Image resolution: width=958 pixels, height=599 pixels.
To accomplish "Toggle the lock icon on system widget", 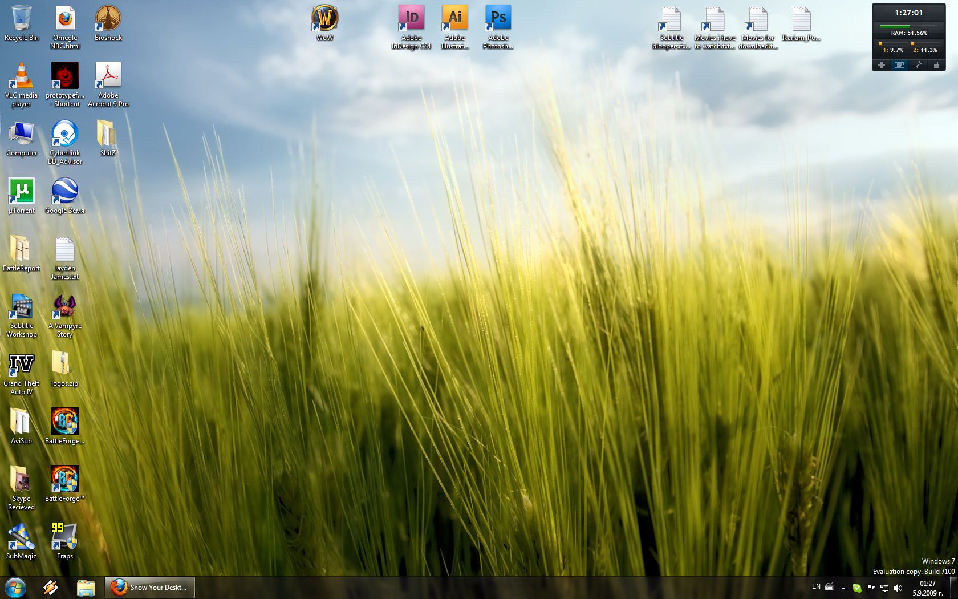I will [x=936, y=65].
